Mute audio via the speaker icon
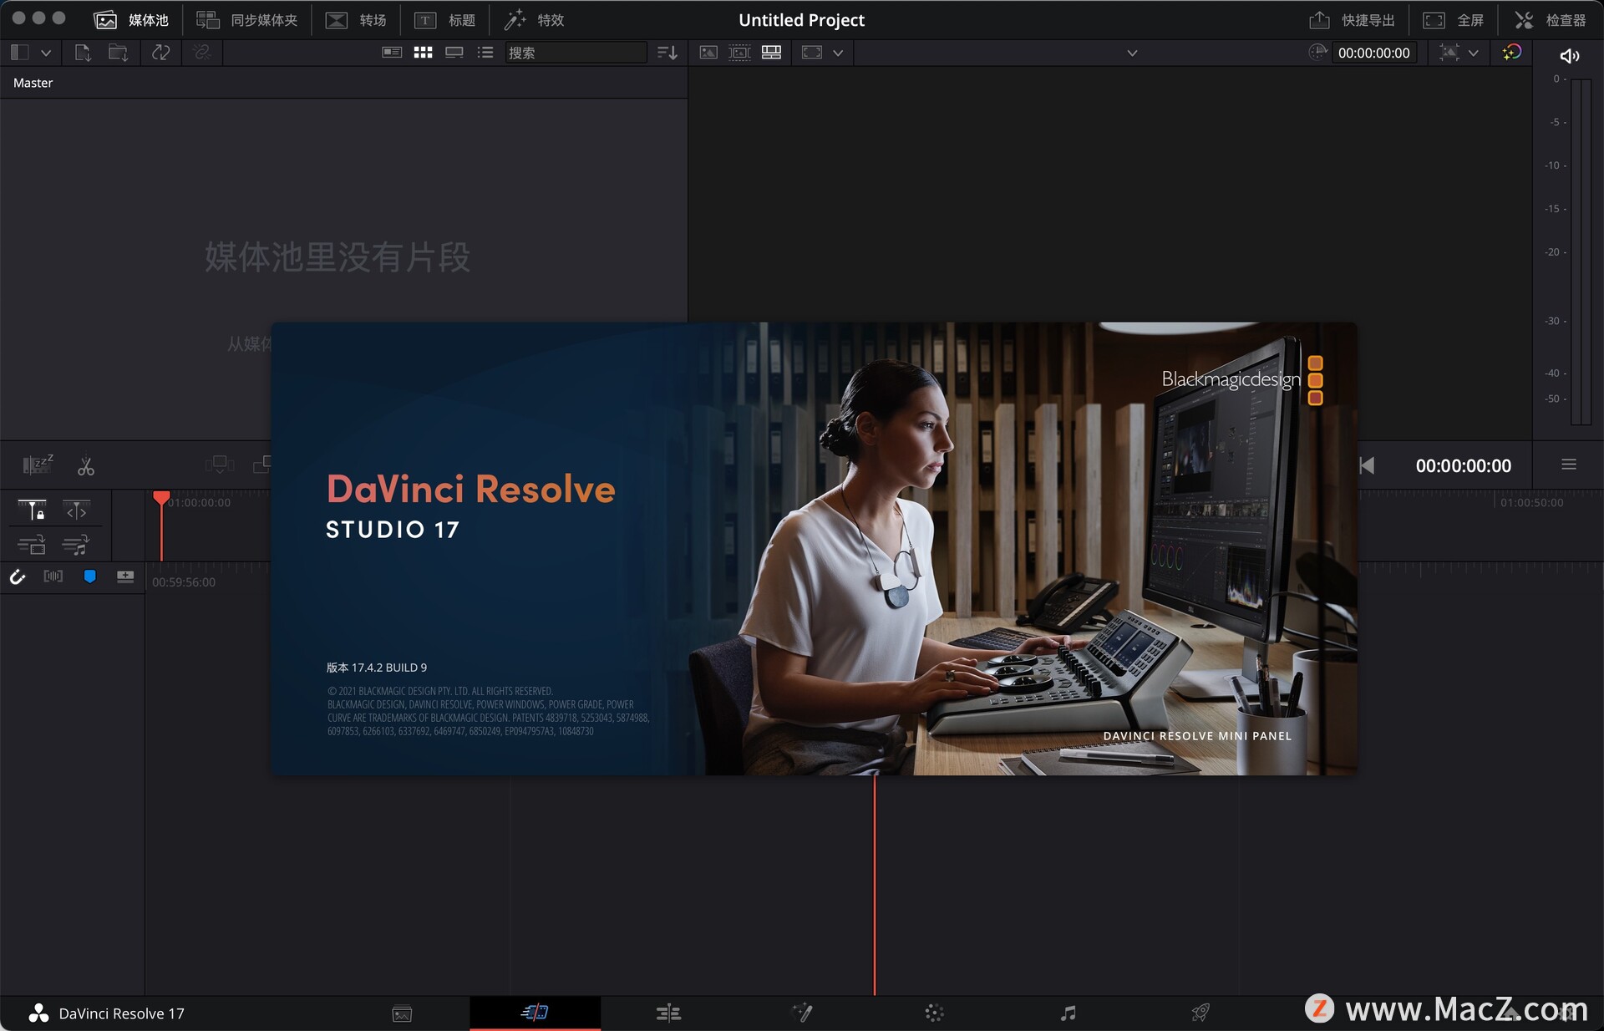 [1569, 56]
